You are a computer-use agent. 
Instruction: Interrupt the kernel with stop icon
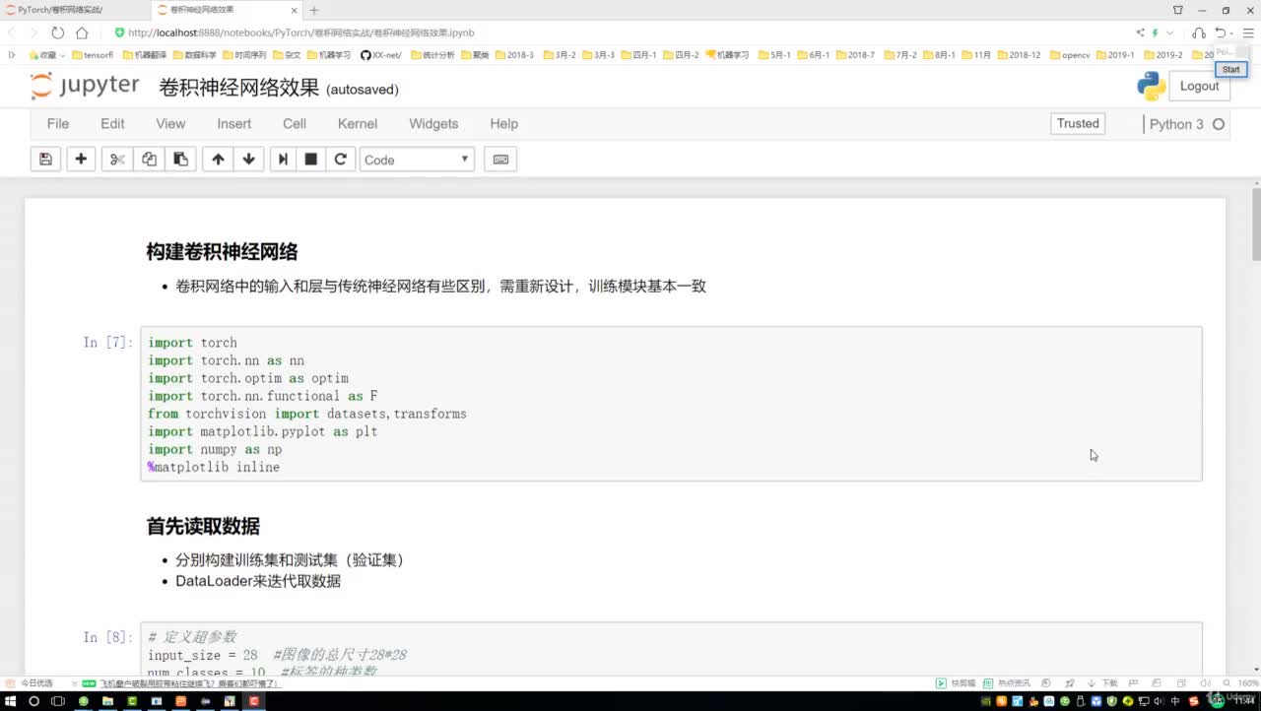point(311,160)
